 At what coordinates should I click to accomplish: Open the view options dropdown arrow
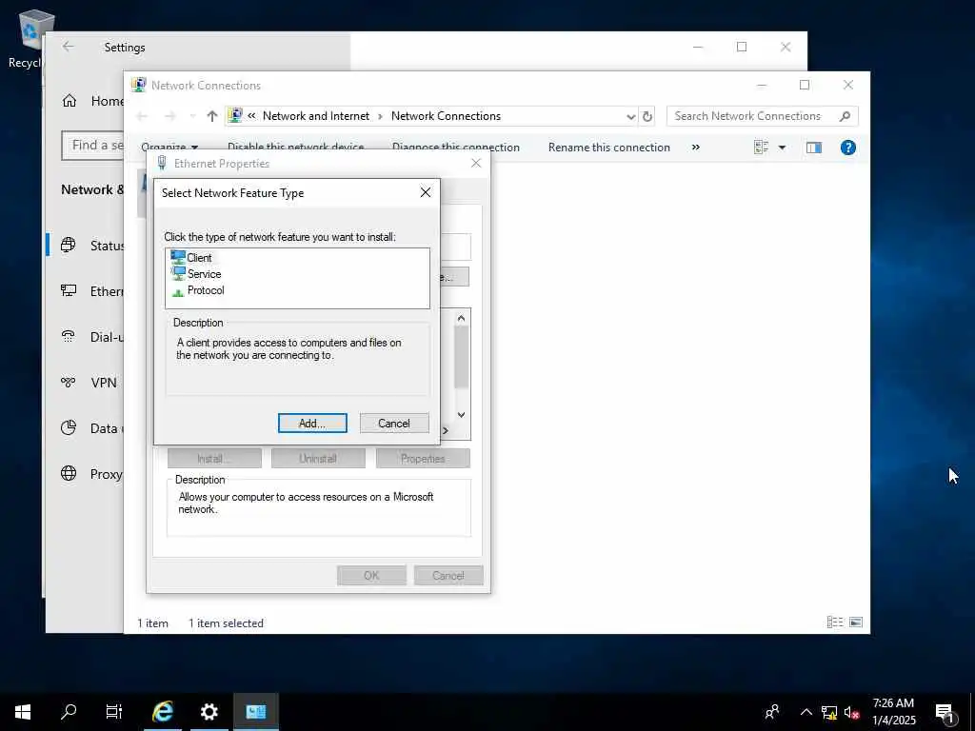(783, 148)
